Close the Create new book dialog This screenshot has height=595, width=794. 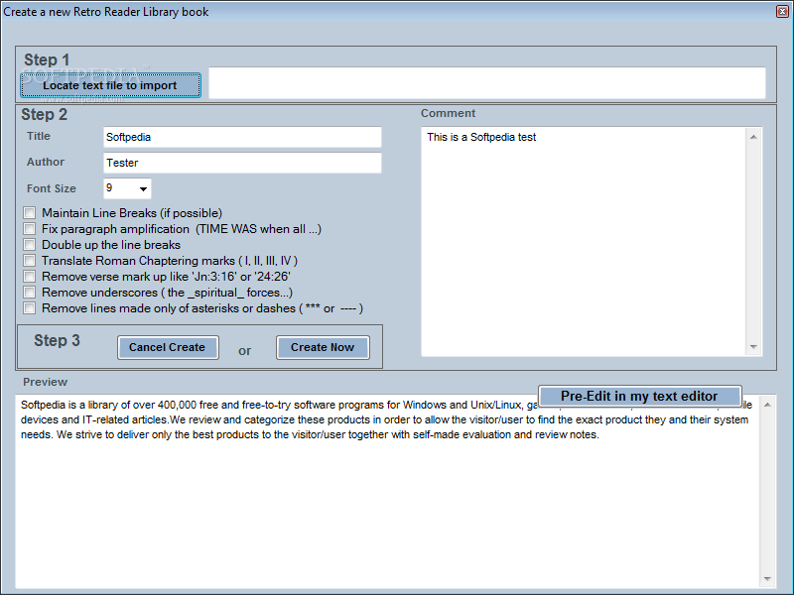[x=782, y=12]
